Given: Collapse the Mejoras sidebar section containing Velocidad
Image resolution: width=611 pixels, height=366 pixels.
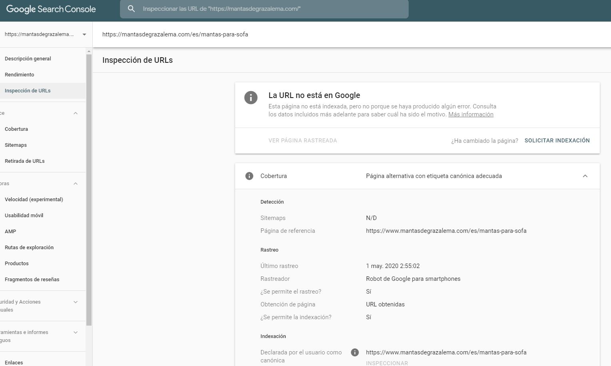Looking at the screenshot, I should pos(76,184).
